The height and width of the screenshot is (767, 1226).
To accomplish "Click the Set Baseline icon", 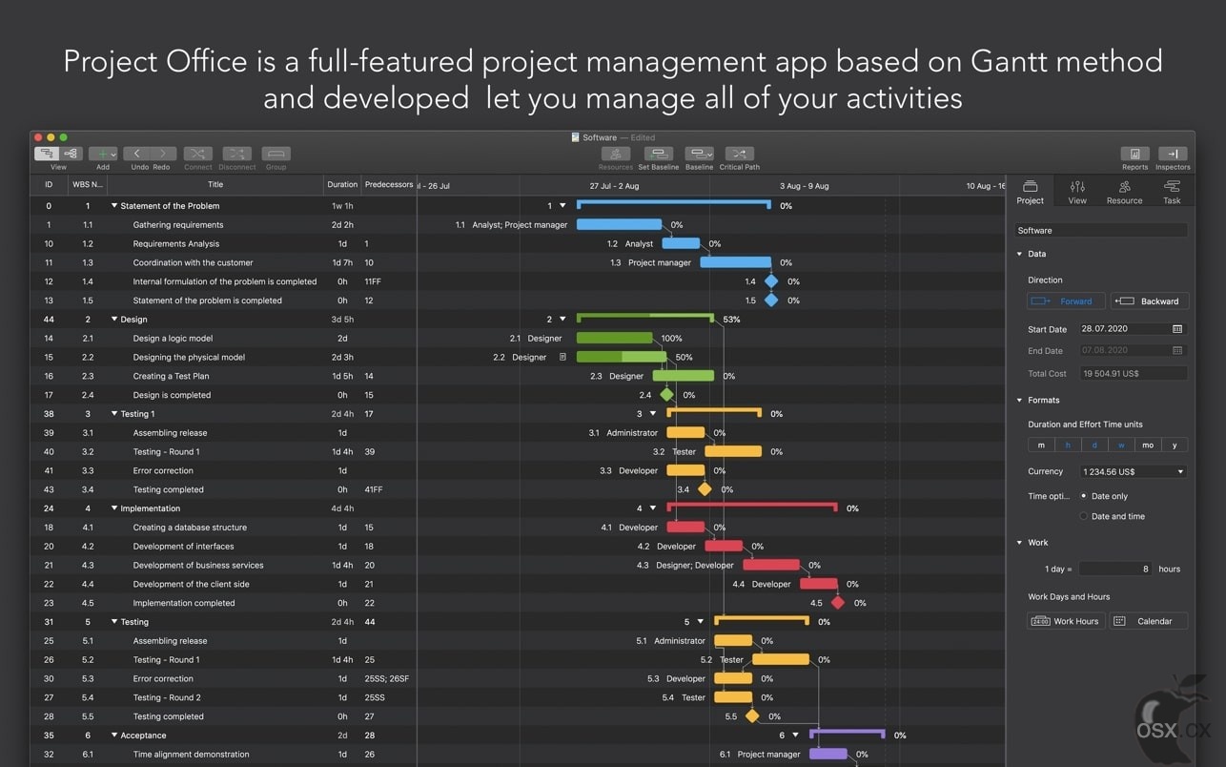I will [659, 154].
